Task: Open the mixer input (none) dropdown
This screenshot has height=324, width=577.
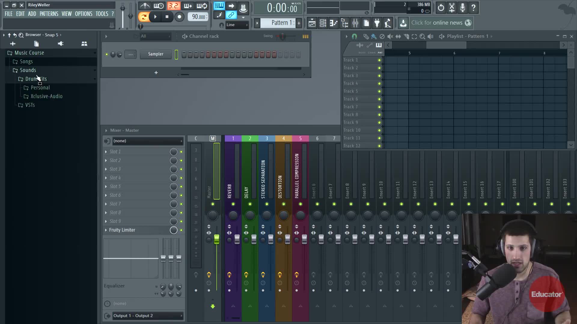Action: pyautogui.click(x=147, y=141)
